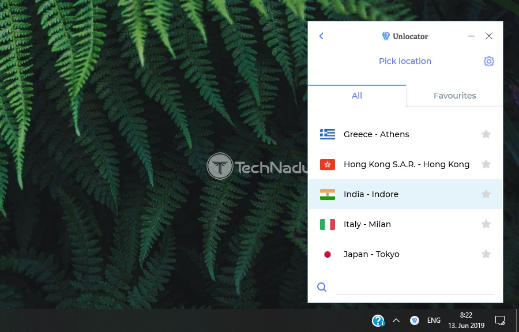This screenshot has width=519, height=332.
Task: Open the Get Help tray icon
Action: pos(378,320)
